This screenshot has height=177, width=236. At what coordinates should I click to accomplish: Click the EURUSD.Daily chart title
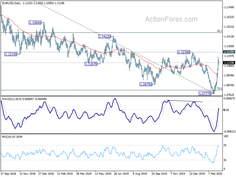[x=11, y=3]
